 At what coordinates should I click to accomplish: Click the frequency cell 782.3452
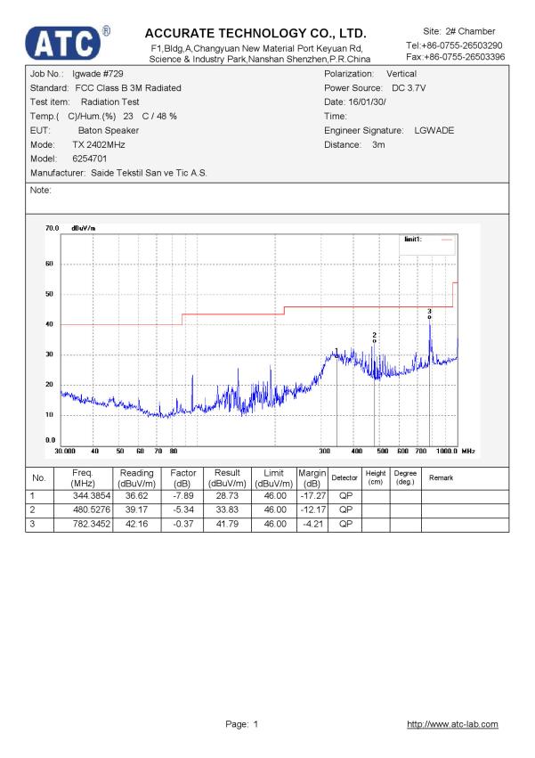(92, 524)
